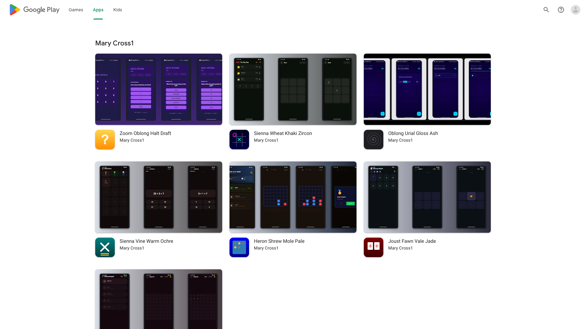586x329 pixels.
Task: Open the search icon
Action: click(x=546, y=10)
